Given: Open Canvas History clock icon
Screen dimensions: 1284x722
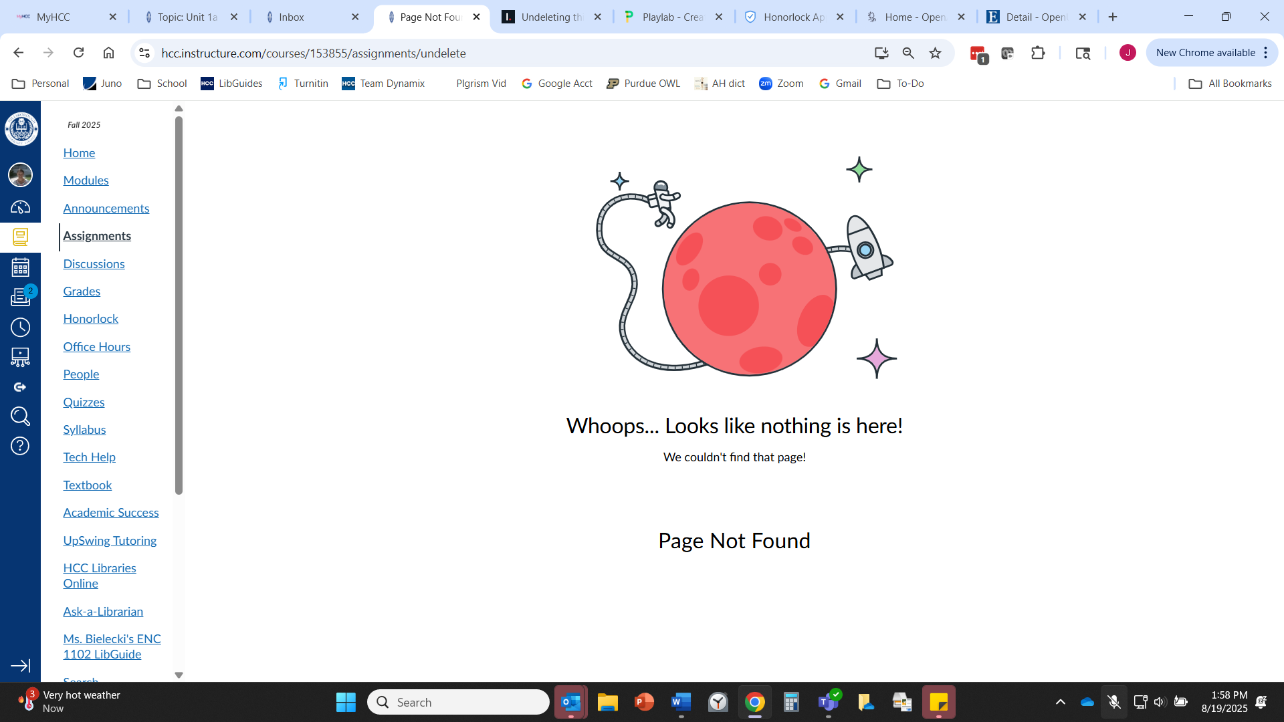Looking at the screenshot, I should 20,328.
